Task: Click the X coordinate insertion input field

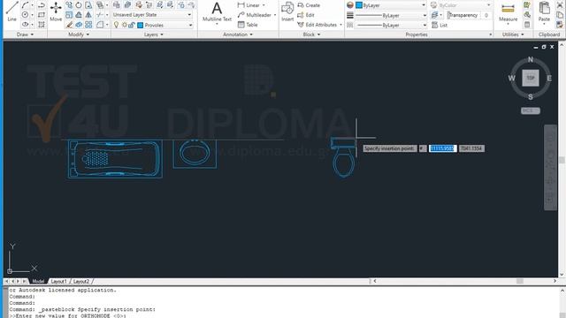Action: click(x=442, y=148)
